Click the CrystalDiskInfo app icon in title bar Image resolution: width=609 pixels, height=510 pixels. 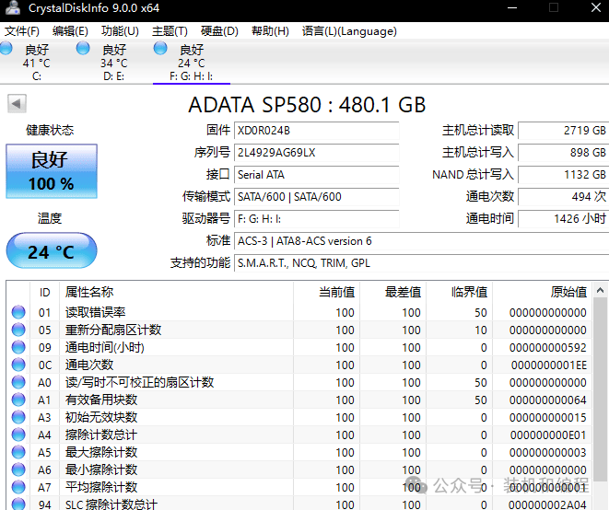point(12,8)
